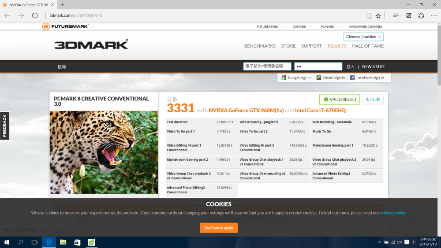The height and width of the screenshot is (248, 441).
Task: Switch to Edge in the taskbar
Action: [x=49, y=242]
